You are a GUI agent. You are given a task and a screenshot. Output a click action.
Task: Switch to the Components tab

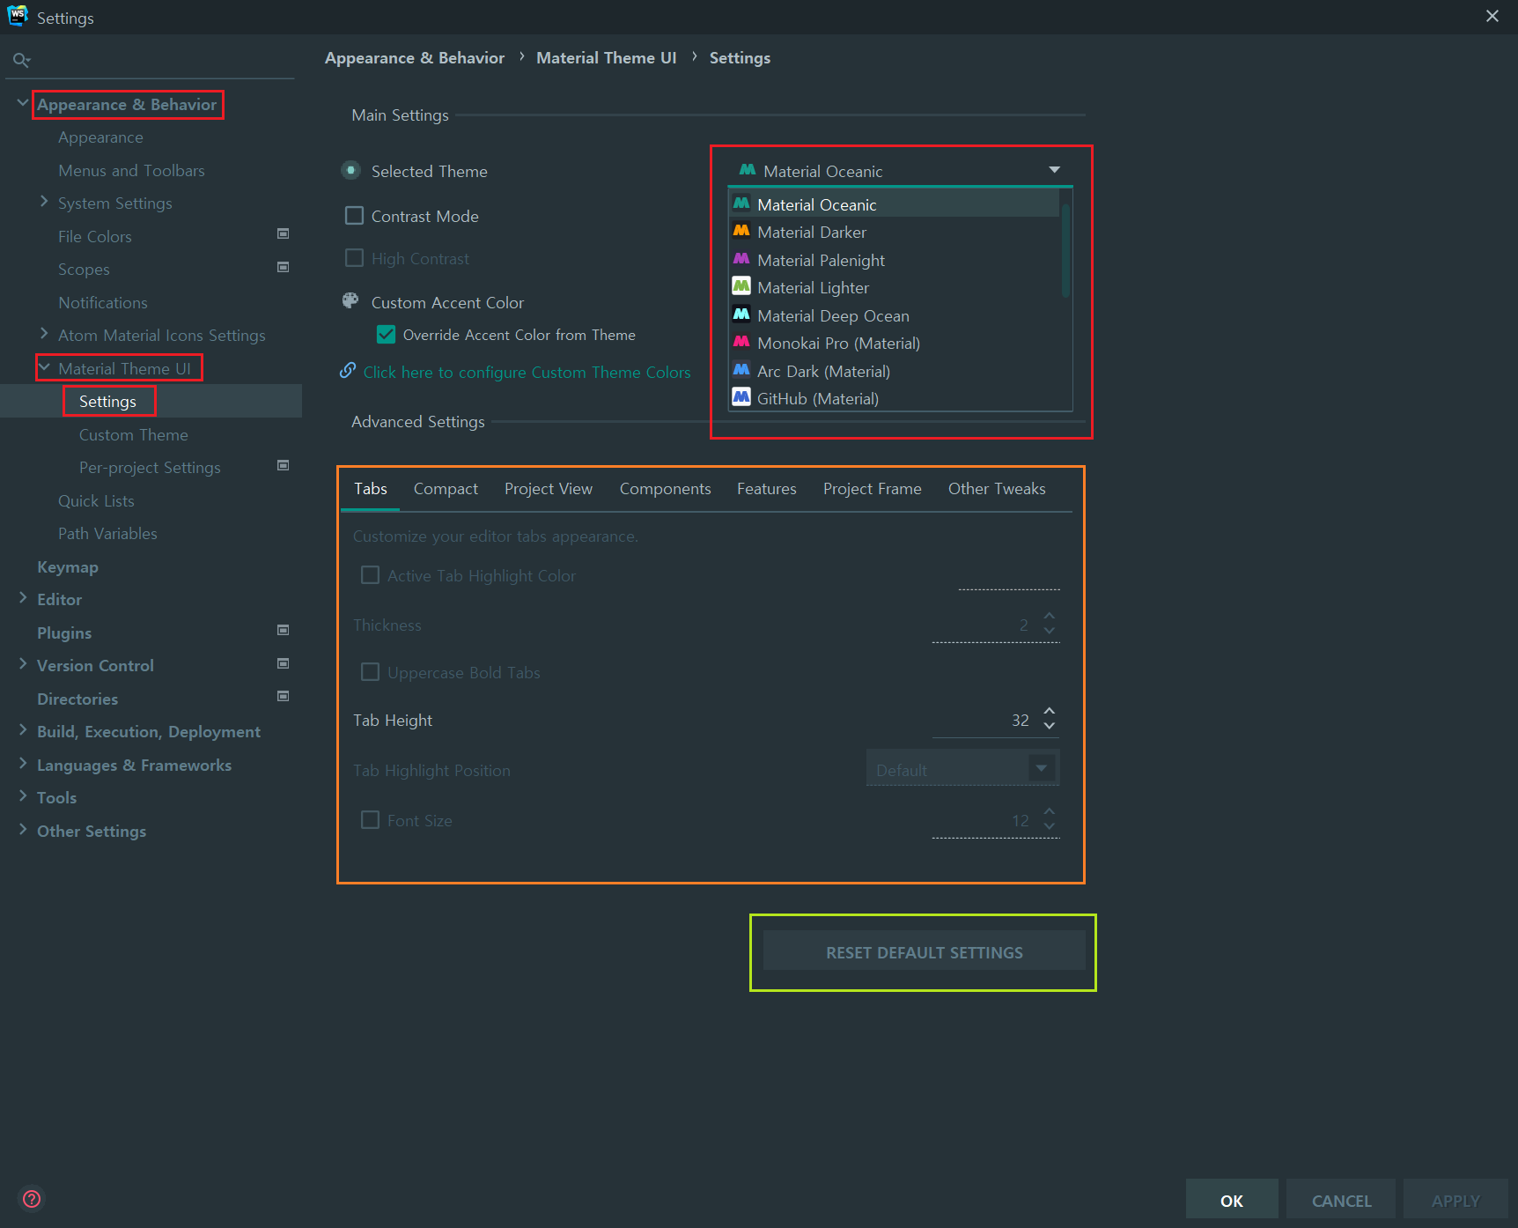(x=665, y=489)
